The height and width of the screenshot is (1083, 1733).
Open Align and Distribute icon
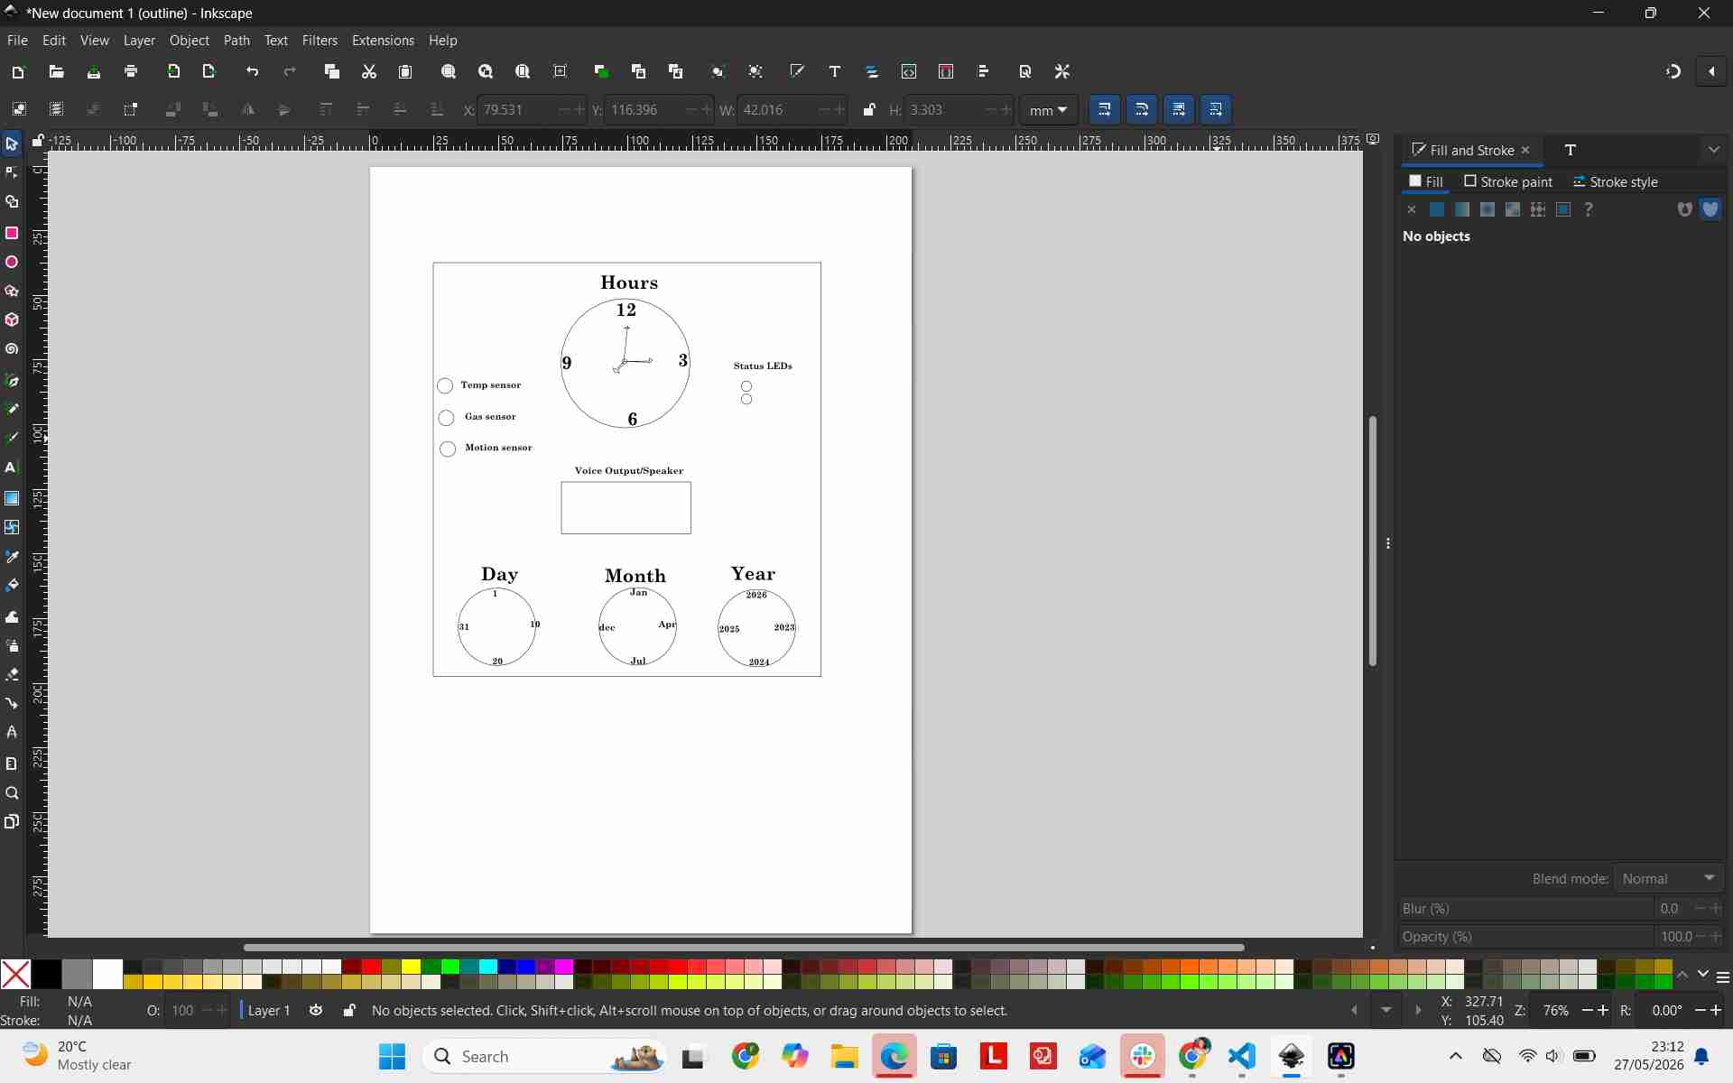(x=984, y=71)
